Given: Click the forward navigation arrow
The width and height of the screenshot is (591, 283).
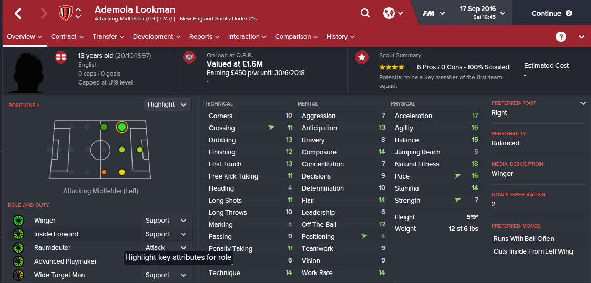Looking at the screenshot, I should coord(44,13).
